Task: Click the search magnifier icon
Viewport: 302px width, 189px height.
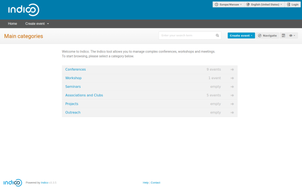Action: coord(217,35)
